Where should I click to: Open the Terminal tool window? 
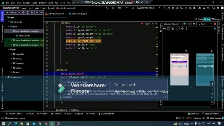pos(56,114)
